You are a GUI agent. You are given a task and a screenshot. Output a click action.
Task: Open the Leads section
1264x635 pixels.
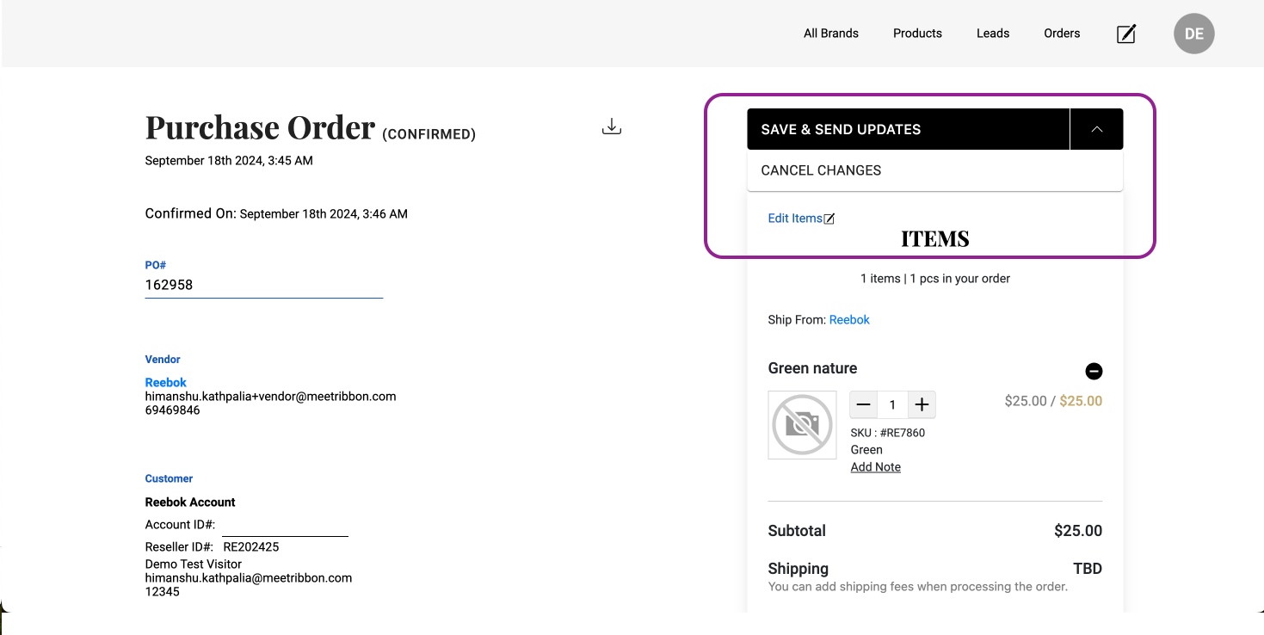tap(992, 34)
